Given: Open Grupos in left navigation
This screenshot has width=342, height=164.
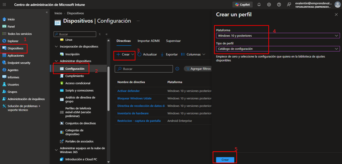Looking at the screenshot, I should click(12, 92).
